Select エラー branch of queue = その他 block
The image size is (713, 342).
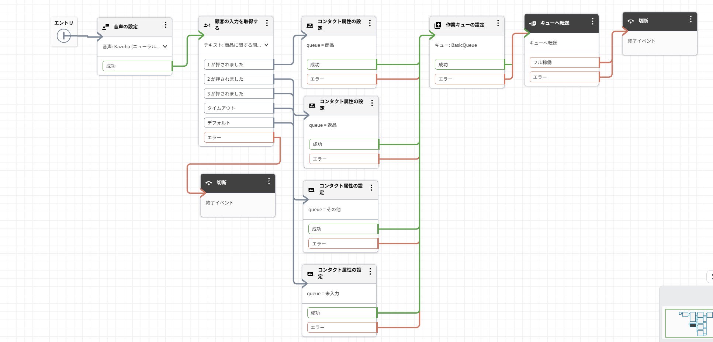pos(343,244)
